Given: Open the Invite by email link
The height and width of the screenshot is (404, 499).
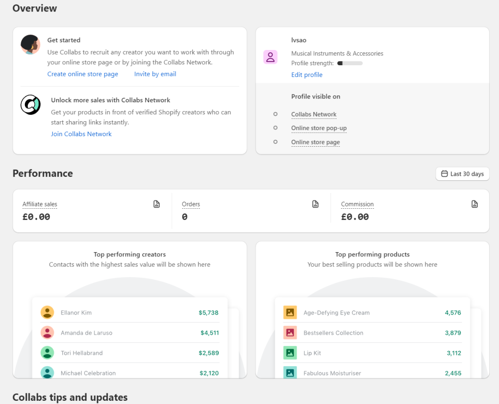Looking at the screenshot, I should pyautogui.click(x=155, y=74).
